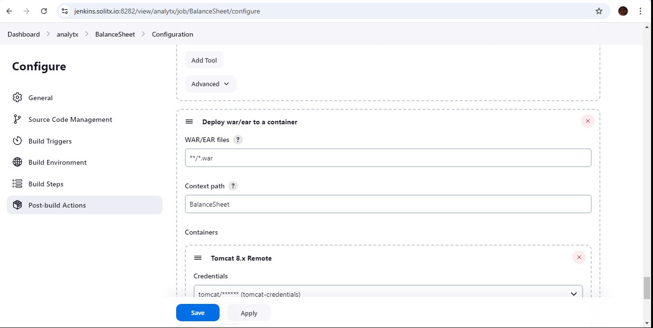Open the analytx breadcrumb link
The height and width of the screenshot is (328, 653).
point(68,34)
